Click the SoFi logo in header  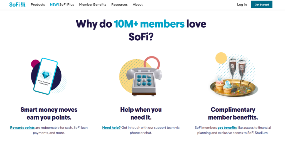(x=17, y=4)
